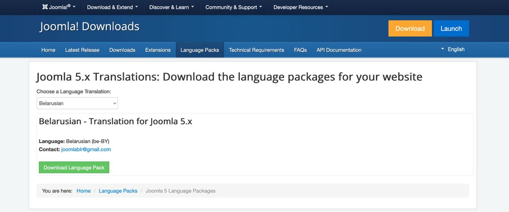Click the 'You are here:' breadcrumb label

[x=57, y=191]
